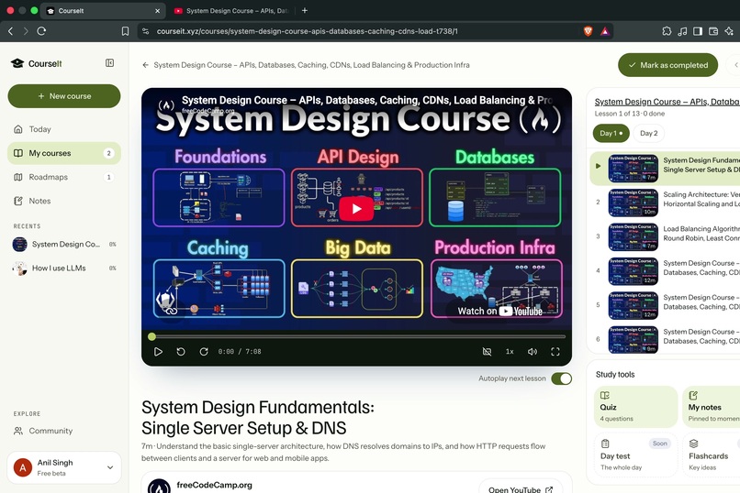Open the Brave wallet icon

[713, 31]
